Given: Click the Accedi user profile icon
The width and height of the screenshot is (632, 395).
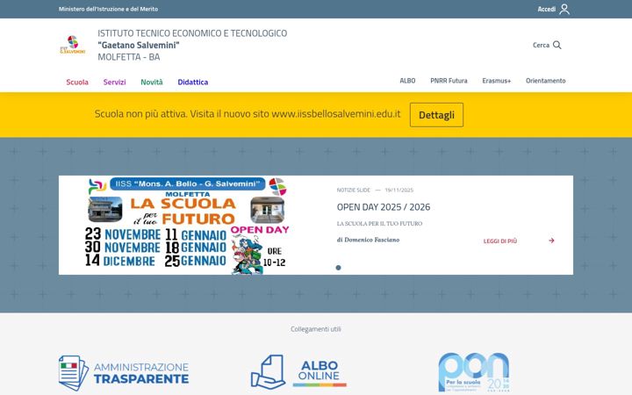Looking at the screenshot, I should click(x=564, y=10).
